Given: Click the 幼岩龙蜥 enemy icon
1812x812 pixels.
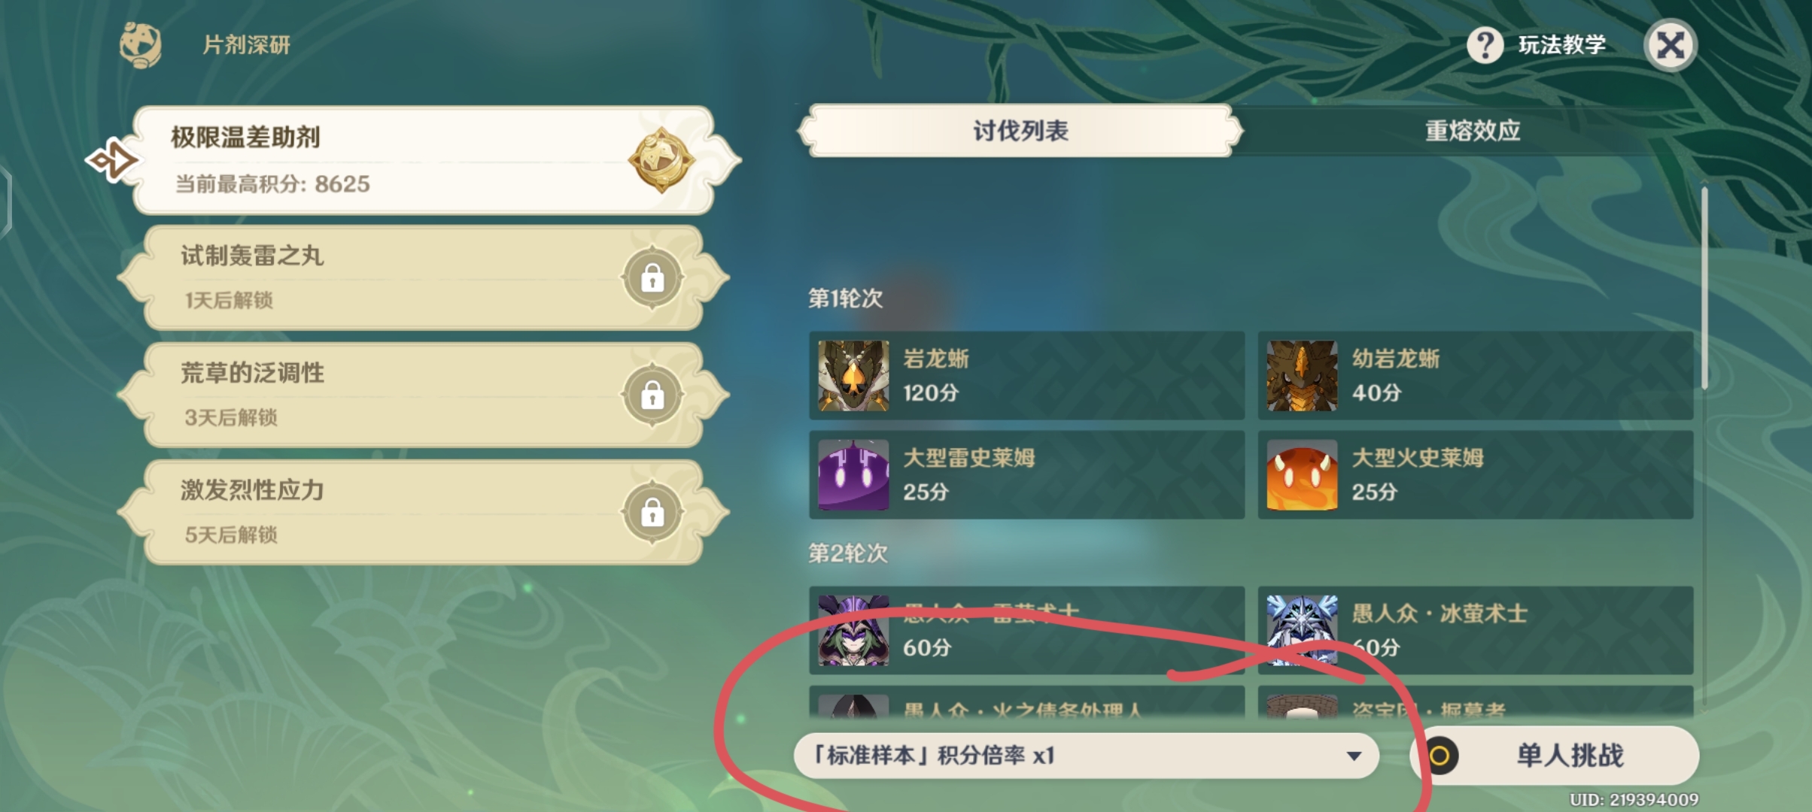Looking at the screenshot, I should click(x=1302, y=376).
